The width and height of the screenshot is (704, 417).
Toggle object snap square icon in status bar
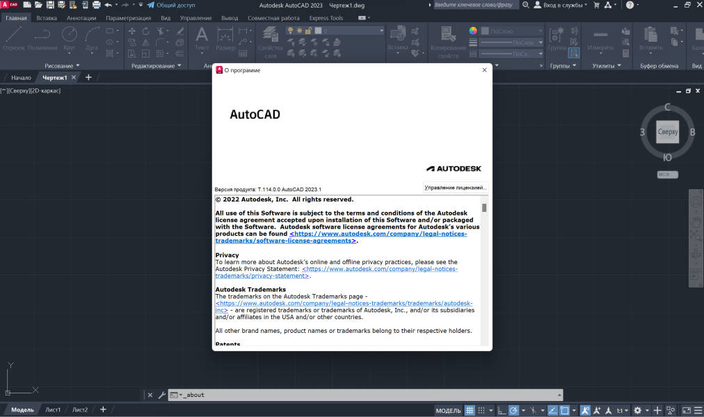click(564, 410)
